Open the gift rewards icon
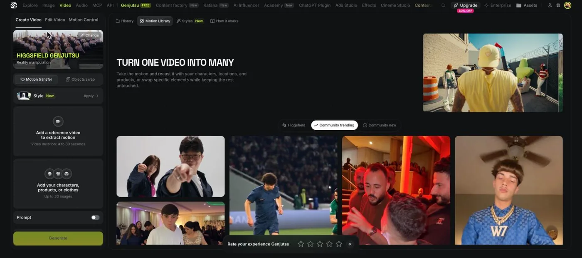Screen dimensions: 582x258 558,5
